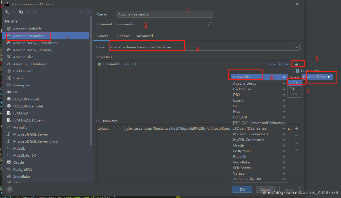Pick Latest Cassandra driver version
This screenshot has height=198, width=341.
point(295,77)
